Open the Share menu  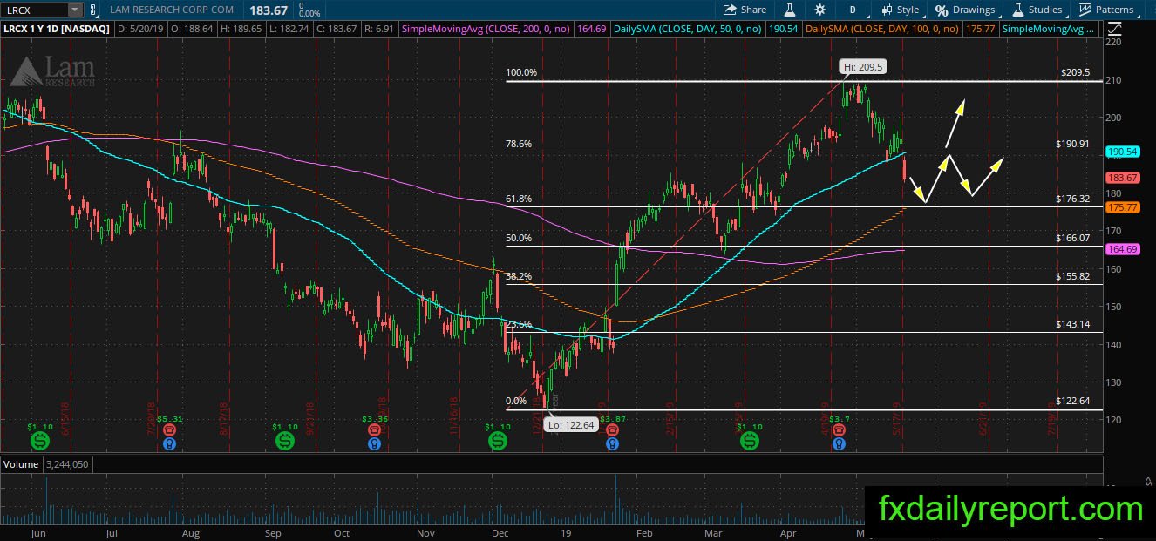tap(745, 10)
